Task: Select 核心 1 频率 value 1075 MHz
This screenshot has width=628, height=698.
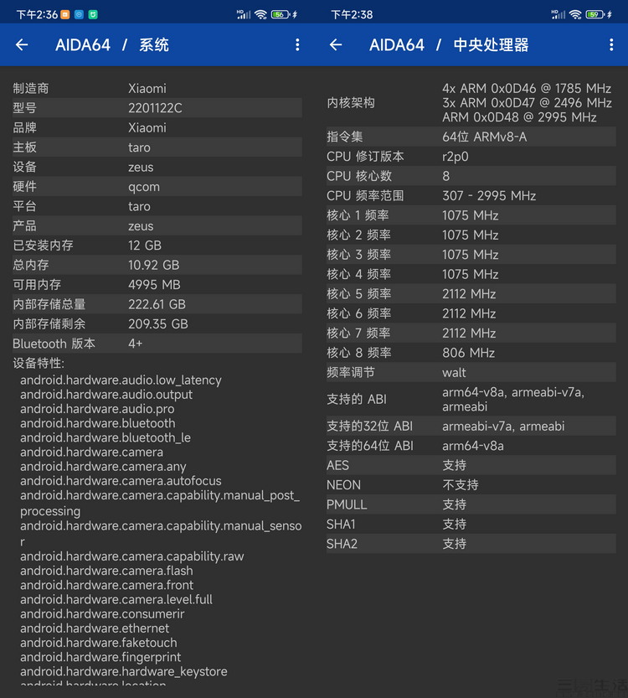Action: click(470, 215)
